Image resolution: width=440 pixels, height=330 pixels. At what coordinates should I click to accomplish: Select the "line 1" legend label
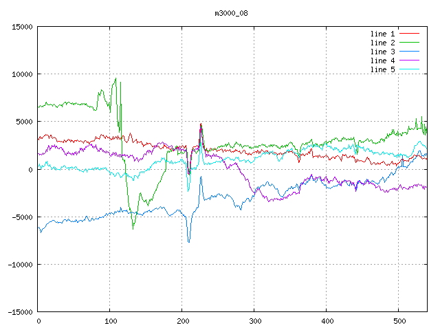pos(382,34)
